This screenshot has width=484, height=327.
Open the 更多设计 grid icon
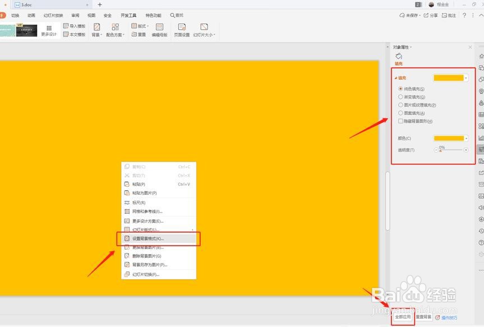tap(49, 28)
